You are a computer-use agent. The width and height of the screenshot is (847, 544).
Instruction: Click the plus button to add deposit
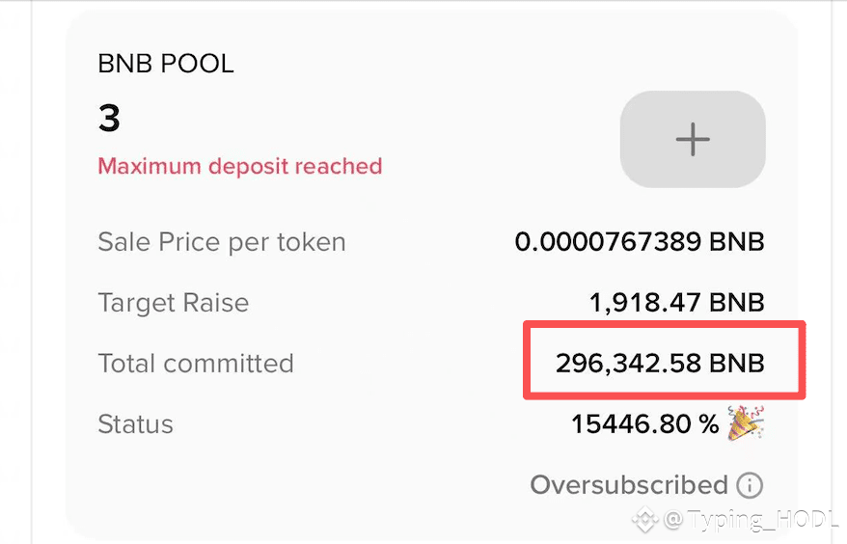[x=693, y=140]
